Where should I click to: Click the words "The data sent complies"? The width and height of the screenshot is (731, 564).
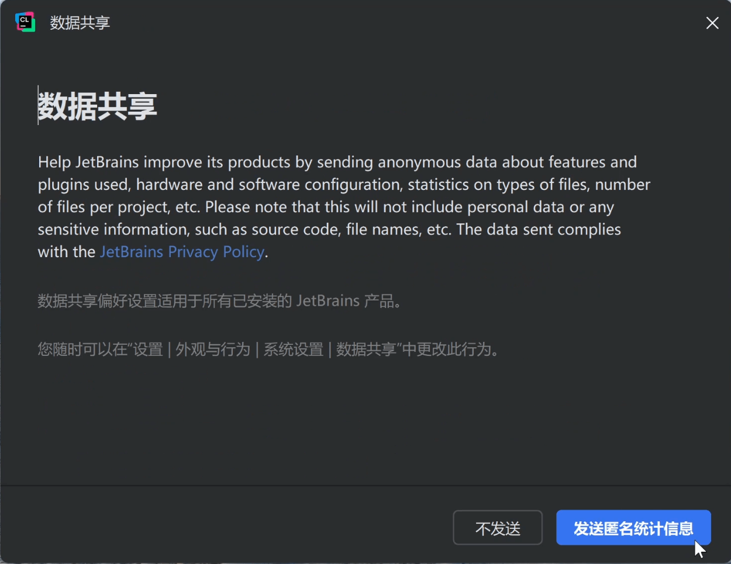539,230
